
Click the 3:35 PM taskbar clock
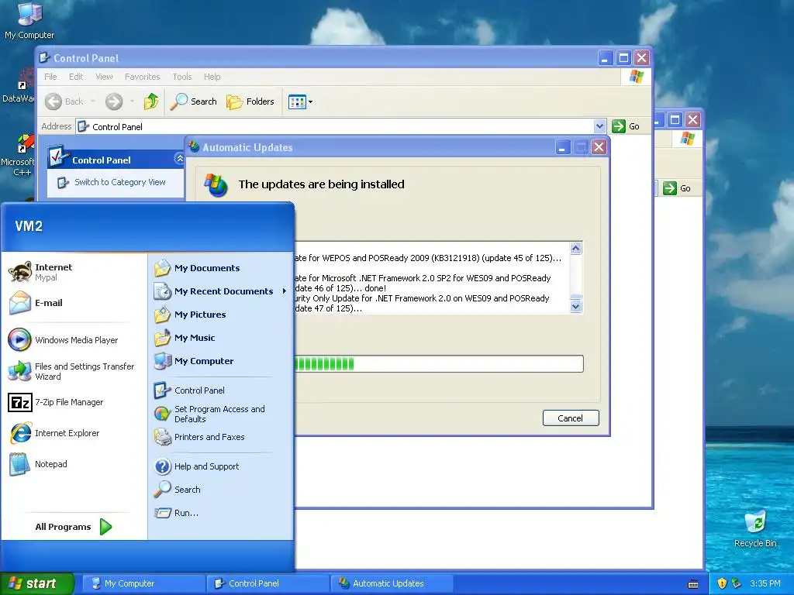click(765, 583)
